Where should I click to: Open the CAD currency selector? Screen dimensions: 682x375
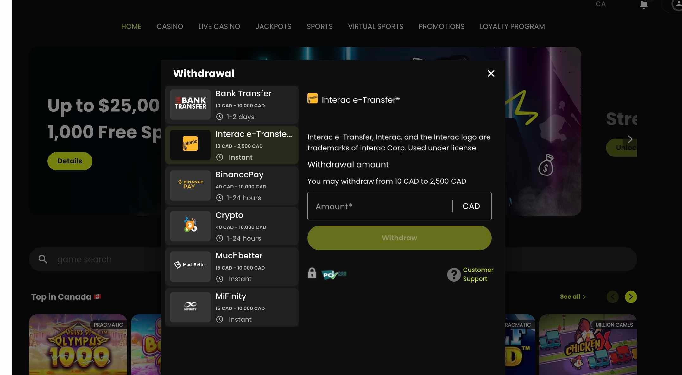tap(471, 206)
